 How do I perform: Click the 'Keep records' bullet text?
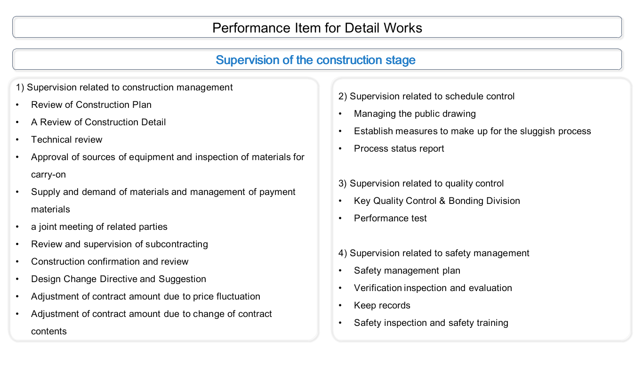point(382,305)
